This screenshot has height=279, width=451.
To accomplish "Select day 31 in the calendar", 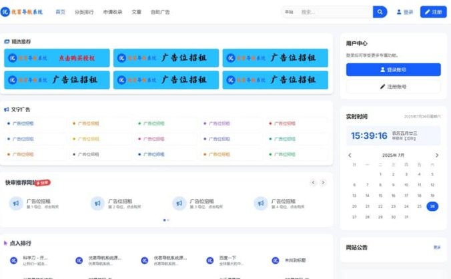I will tap(406, 217).
